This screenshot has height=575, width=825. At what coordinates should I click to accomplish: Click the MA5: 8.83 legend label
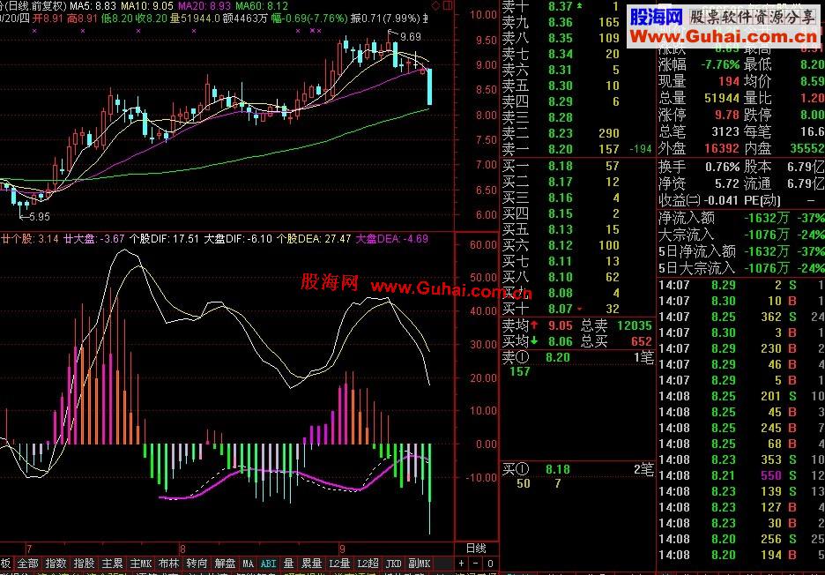(x=93, y=6)
